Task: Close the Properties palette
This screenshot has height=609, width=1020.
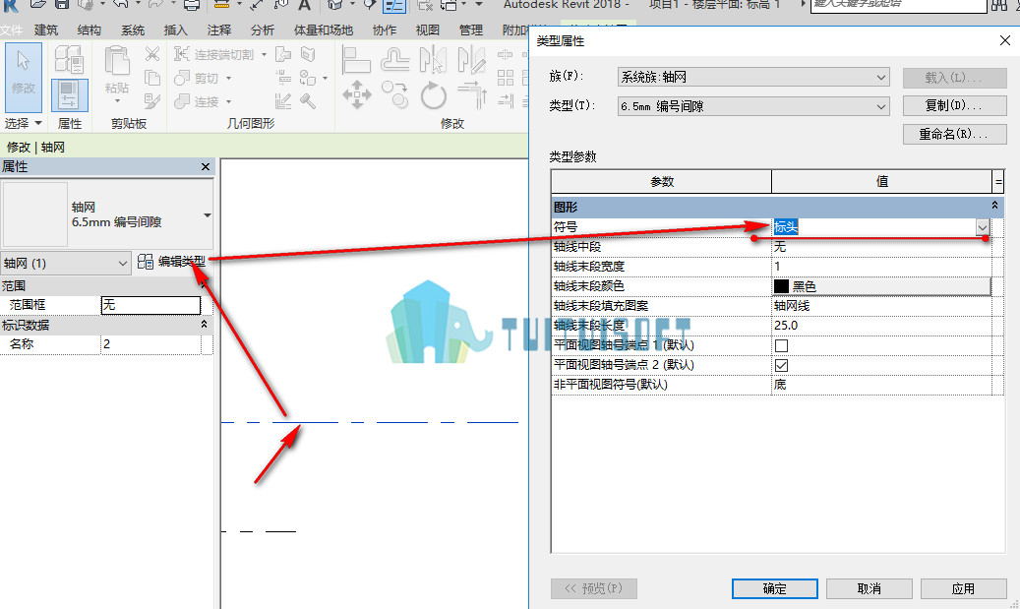Action: (x=206, y=167)
